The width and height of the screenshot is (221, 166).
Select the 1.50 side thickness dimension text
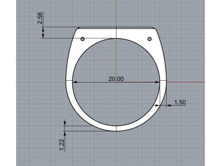(x=180, y=102)
